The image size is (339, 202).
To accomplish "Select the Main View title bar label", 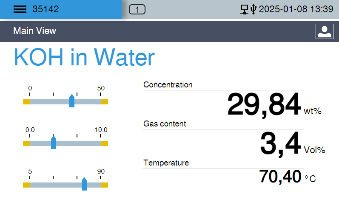I will click(34, 31).
